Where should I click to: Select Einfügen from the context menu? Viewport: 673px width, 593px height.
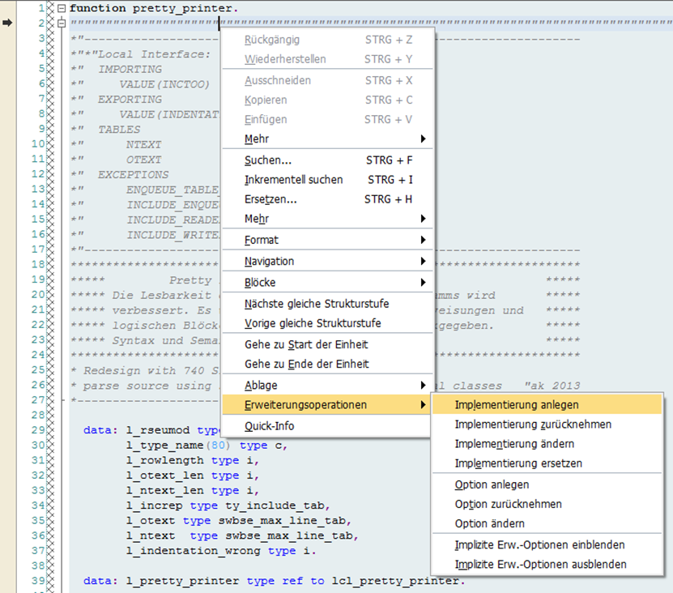coord(328,119)
